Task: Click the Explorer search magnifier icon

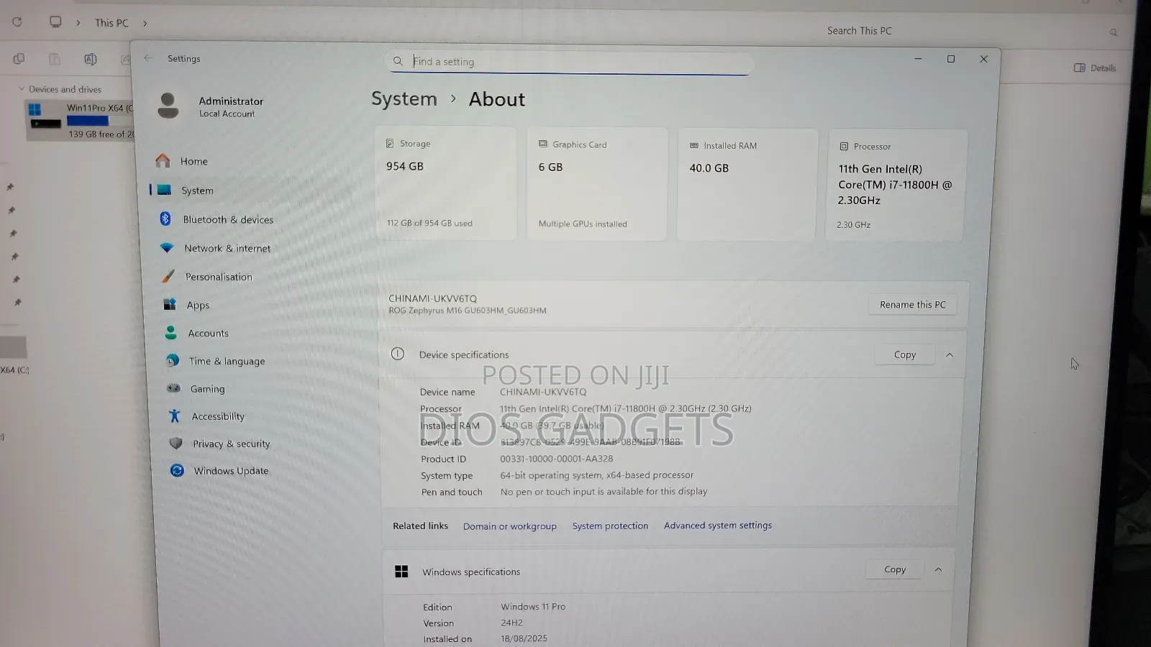Action: tap(1114, 32)
